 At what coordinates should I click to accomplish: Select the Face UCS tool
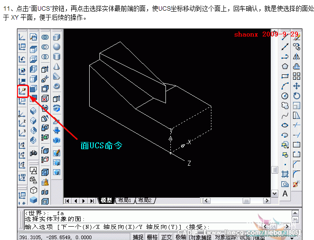tap(22, 91)
